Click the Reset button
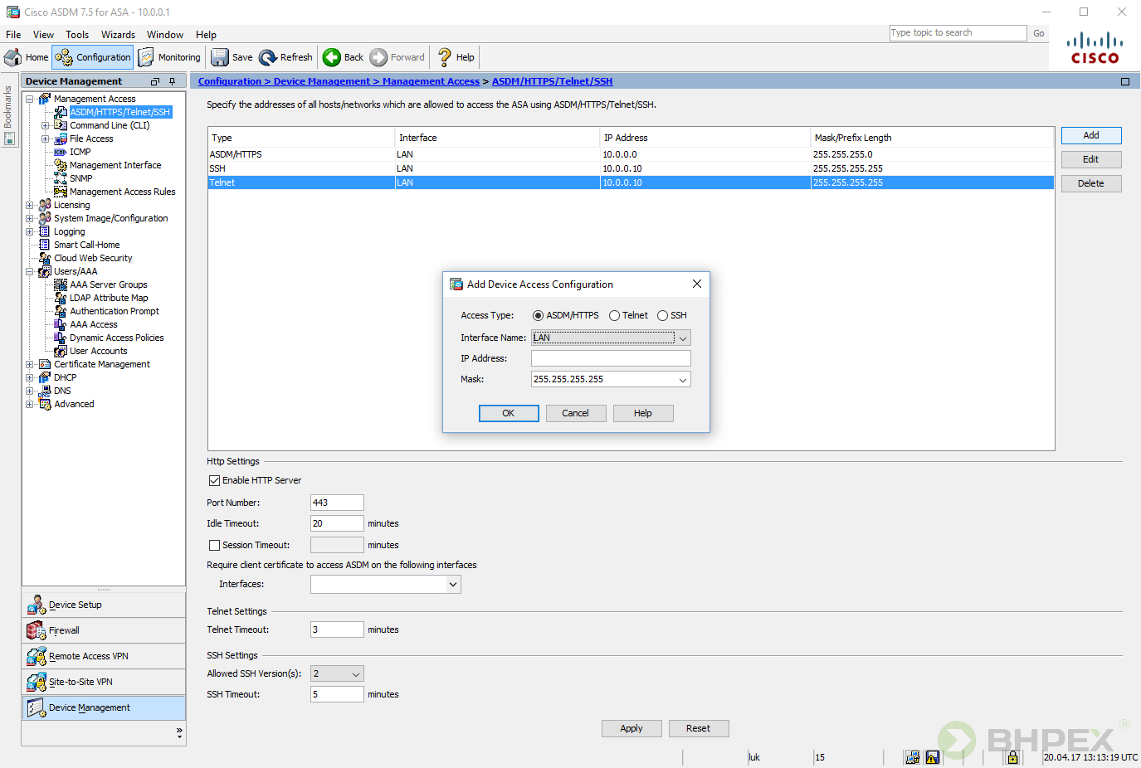The image size is (1141, 768). [x=699, y=728]
